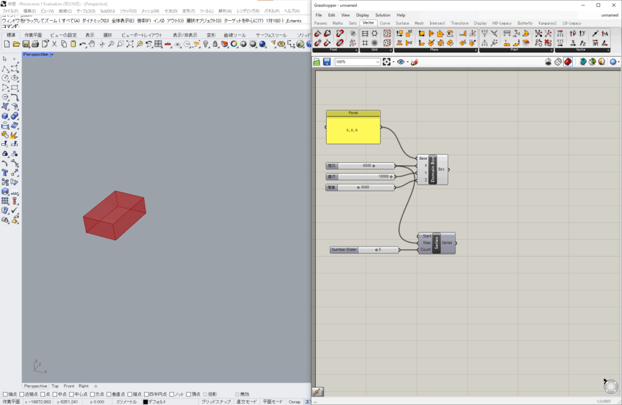This screenshot has width=622, height=405.
Task: Click the Rhino pan hand icon
Action: [x=91, y=44]
